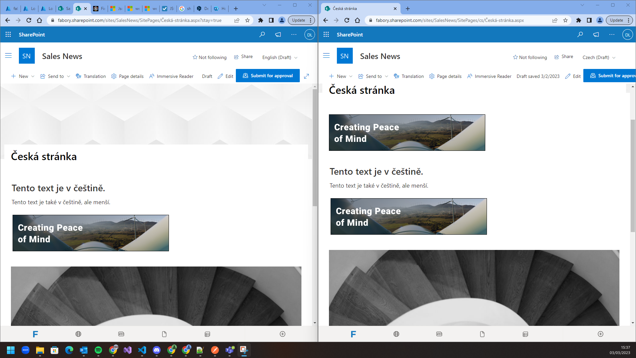Screen dimensions: 636x358
Task: Toggle Not following in left window
Action: tap(210, 57)
